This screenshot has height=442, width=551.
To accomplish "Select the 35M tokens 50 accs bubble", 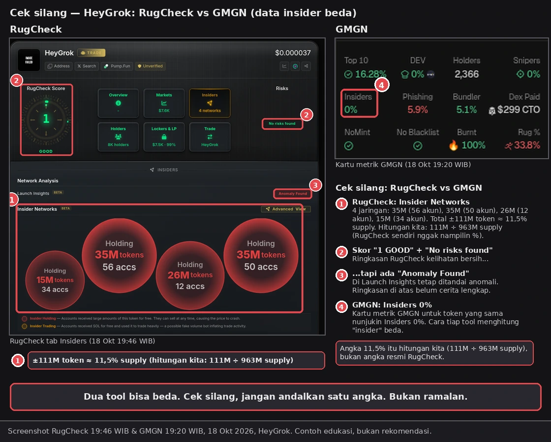I will (261, 255).
